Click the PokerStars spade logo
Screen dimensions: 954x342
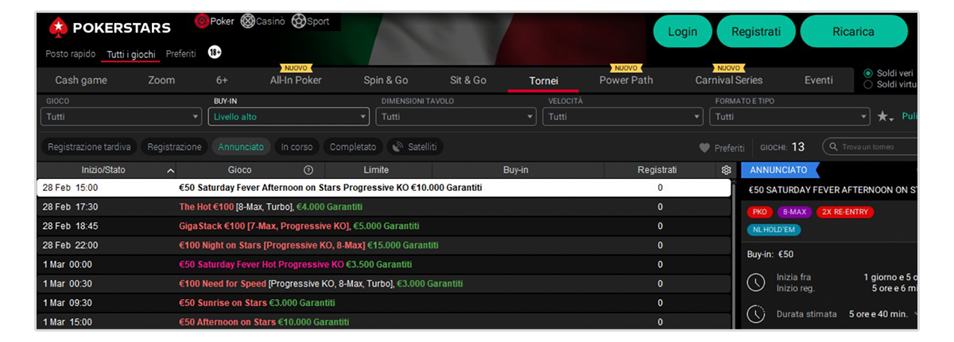59,28
